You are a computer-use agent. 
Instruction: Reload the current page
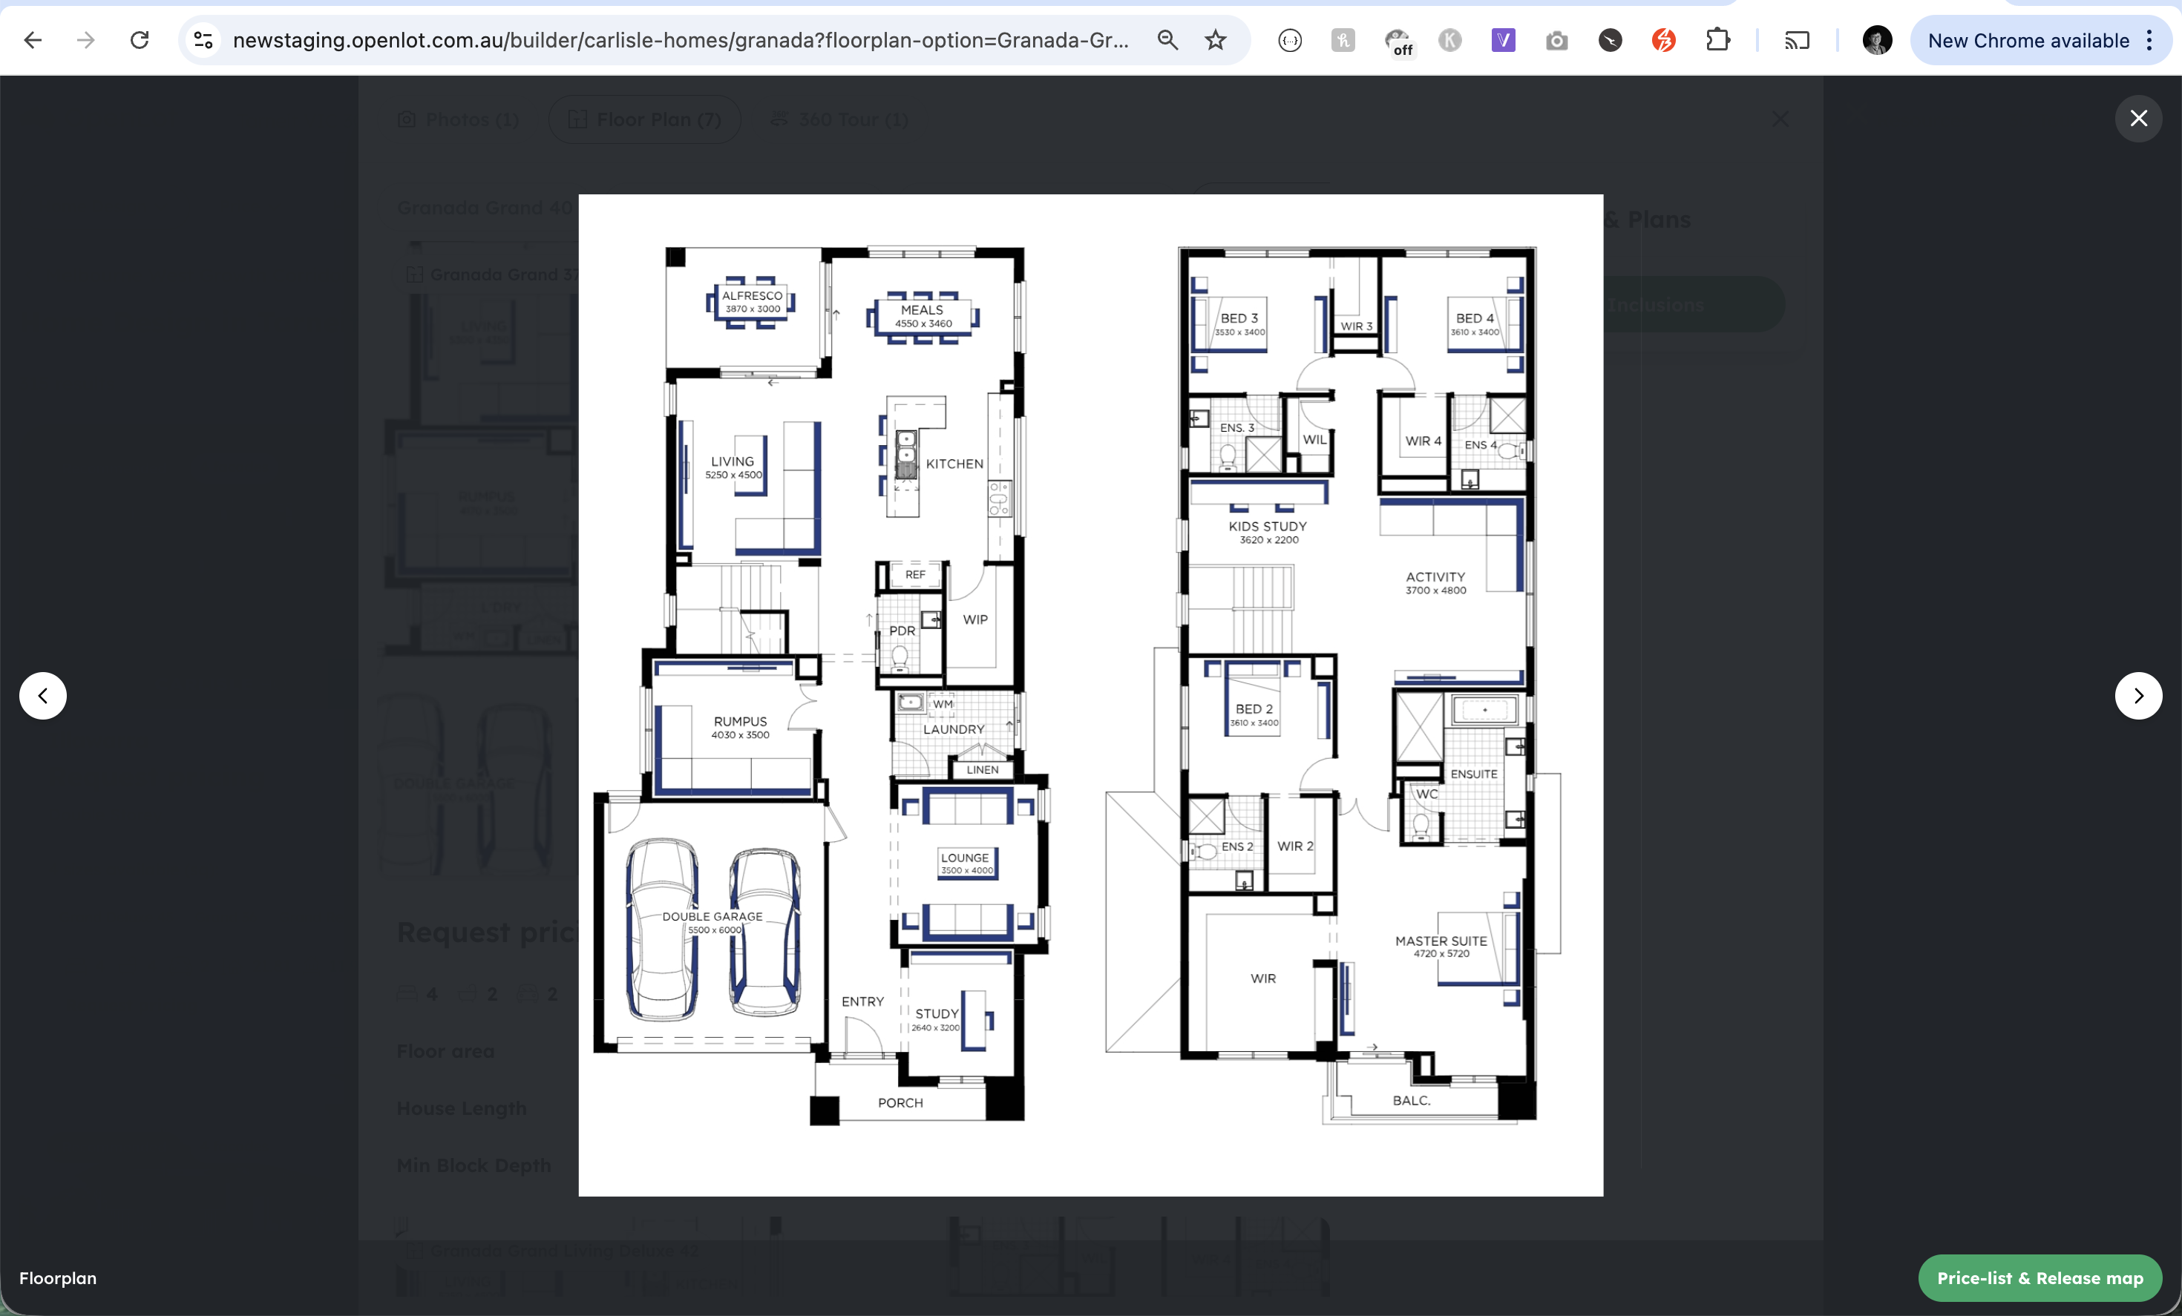[x=140, y=40]
